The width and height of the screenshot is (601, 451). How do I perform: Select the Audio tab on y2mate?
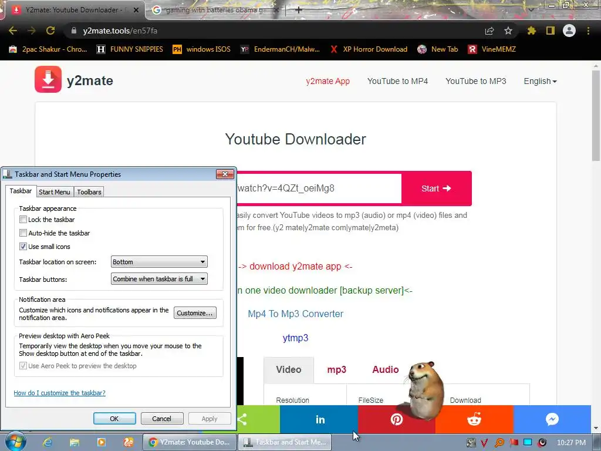(386, 370)
